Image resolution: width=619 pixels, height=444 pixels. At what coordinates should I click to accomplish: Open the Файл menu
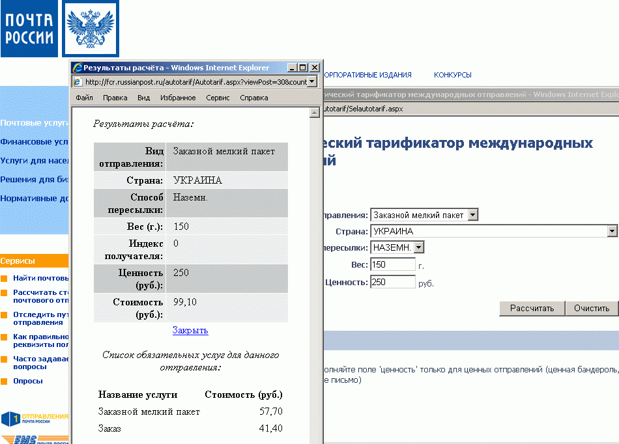point(84,98)
